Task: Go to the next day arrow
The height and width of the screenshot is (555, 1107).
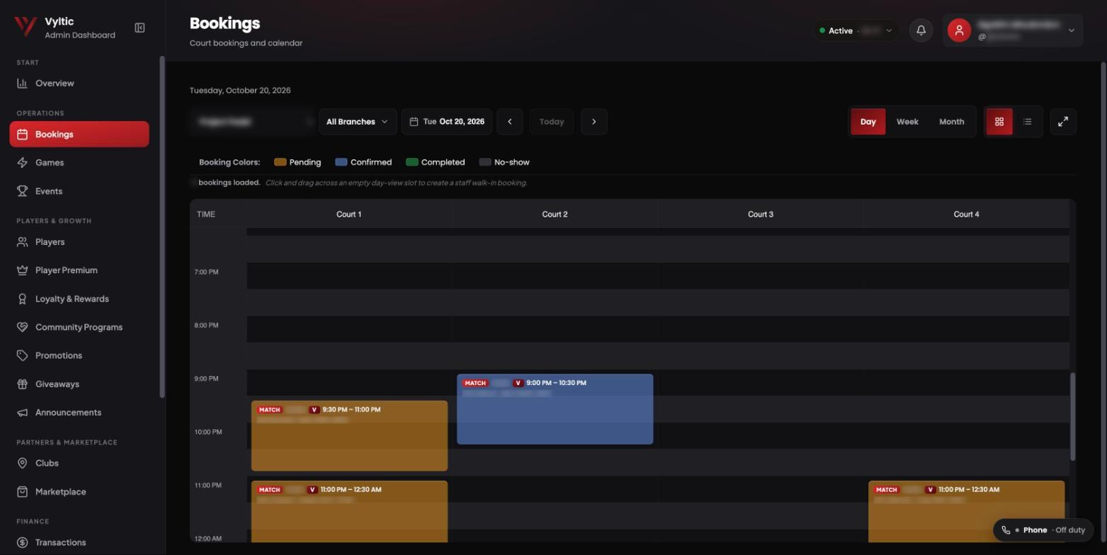Action: [594, 122]
